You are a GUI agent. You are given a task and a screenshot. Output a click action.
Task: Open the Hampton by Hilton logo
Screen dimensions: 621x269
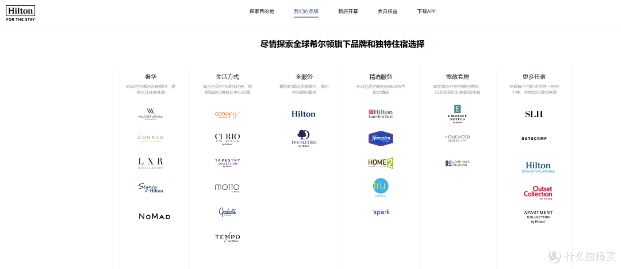(x=381, y=138)
